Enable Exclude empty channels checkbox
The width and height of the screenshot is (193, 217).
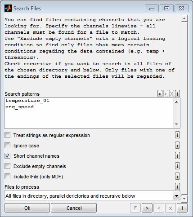[8, 166]
